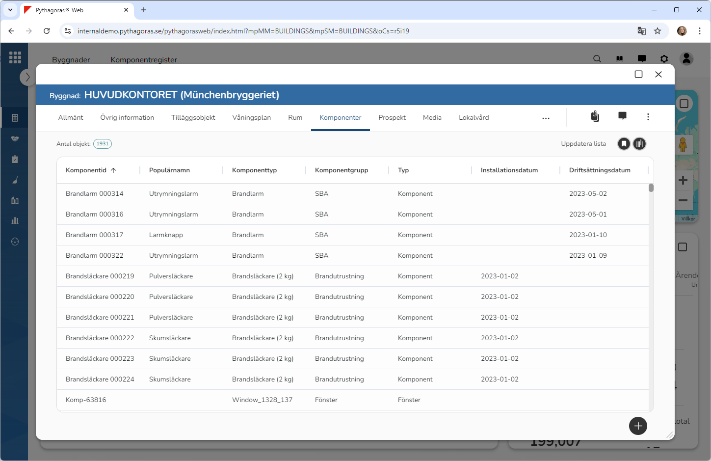Sort by the Installationsdatum column header

point(509,170)
